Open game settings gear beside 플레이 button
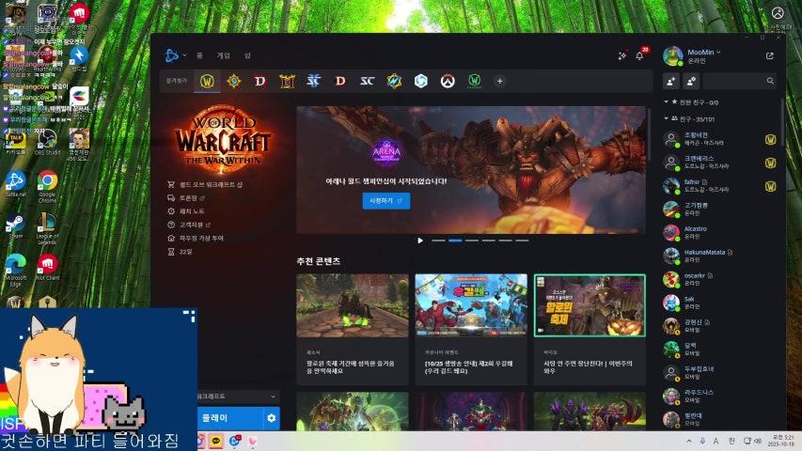Image resolution: width=802 pixels, height=451 pixels. (x=271, y=418)
